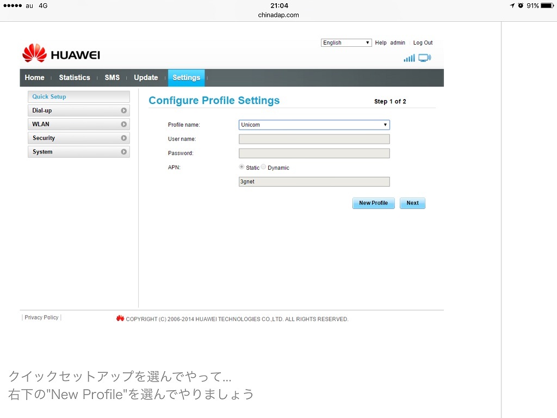Click the APN field containing 3gnet

click(x=314, y=182)
